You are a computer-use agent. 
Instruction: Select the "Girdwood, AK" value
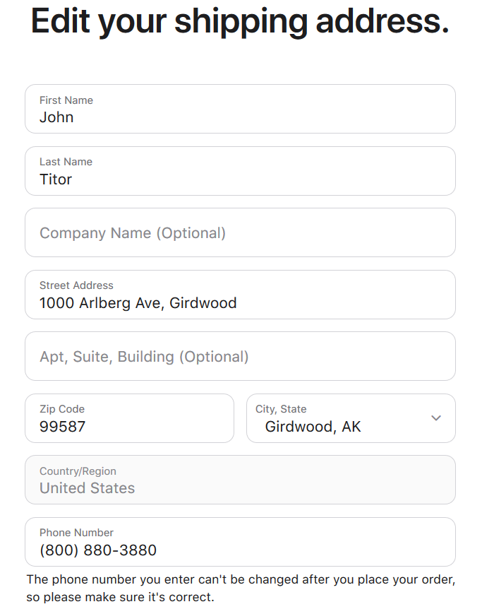pos(313,427)
